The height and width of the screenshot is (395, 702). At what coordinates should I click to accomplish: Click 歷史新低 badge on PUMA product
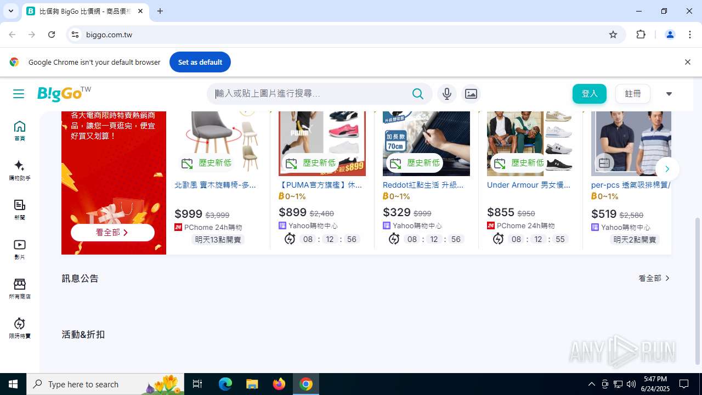click(x=310, y=163)
